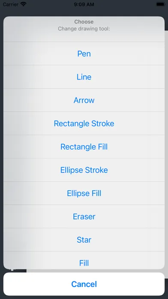Pick the Ellipse Fill tool
168x299 pixels.
point(84,193)
